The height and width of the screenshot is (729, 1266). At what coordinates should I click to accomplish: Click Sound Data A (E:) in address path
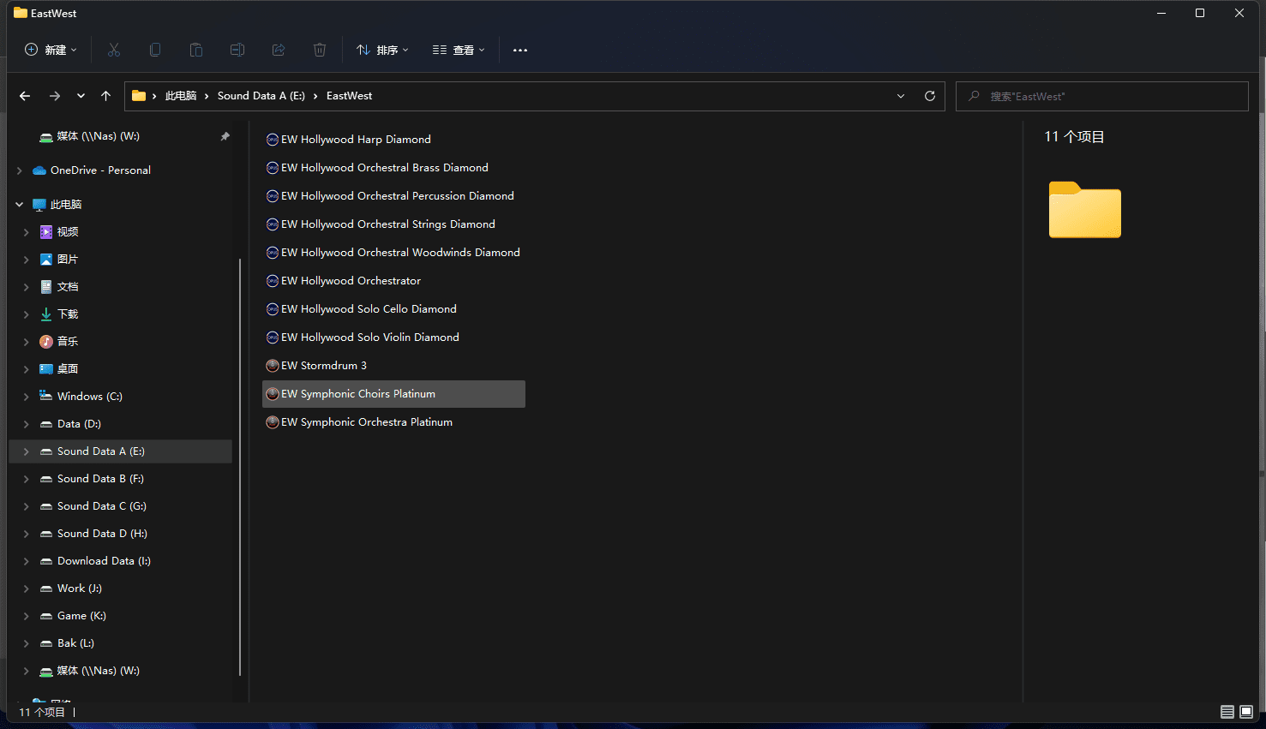click(x=261, y=96)
